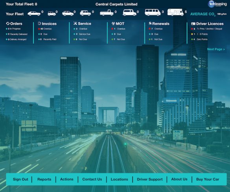
Task: View MOT Not Due entry
Action: click(118, 39)
